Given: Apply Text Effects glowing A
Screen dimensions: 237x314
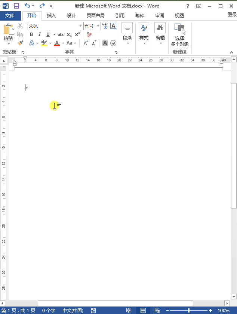Looking at the screenshot, I should coord(32,43).
